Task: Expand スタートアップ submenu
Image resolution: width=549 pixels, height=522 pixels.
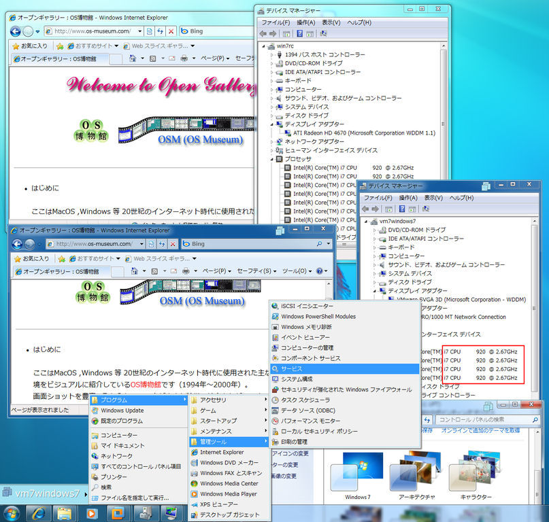Action: 229,421
